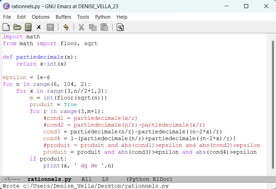Click the Python ElDoc mode indicator

149,179
